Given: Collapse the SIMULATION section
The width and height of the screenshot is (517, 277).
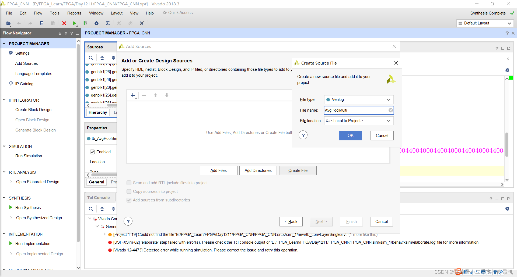Looking at the screenshot, I should (4, 146).
